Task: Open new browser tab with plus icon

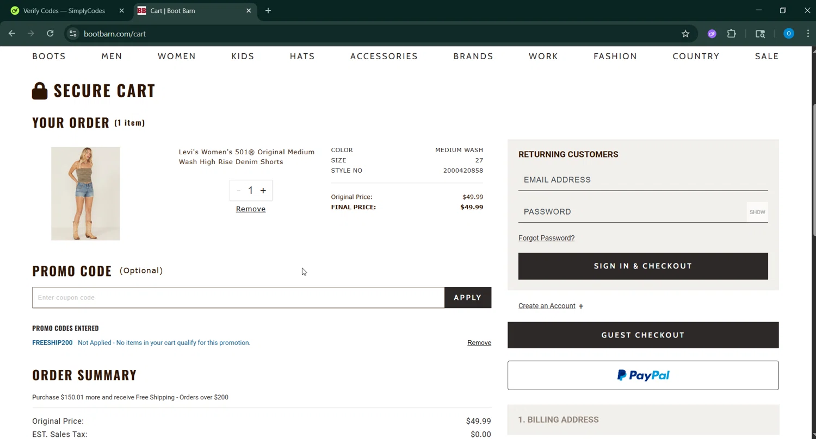Action: coord(268,10)
